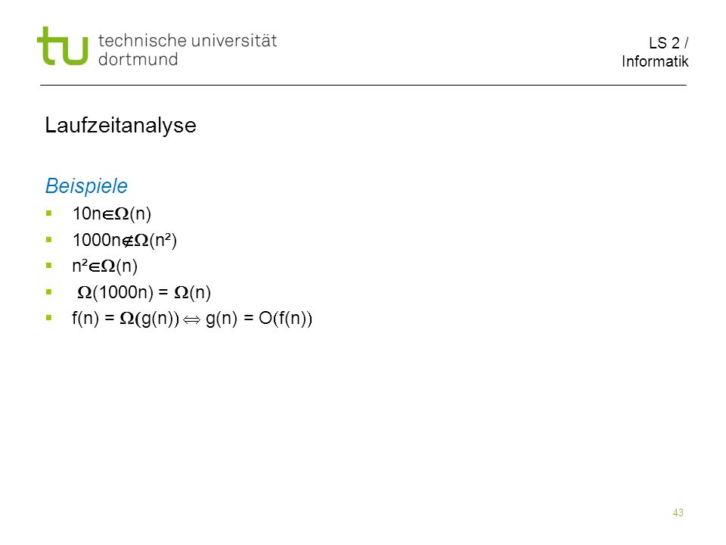Click the green bullet before 10n∈Ω(n)
Image resolution: width=726 pixels, height=545 pixels.
(x=48, y=213)
